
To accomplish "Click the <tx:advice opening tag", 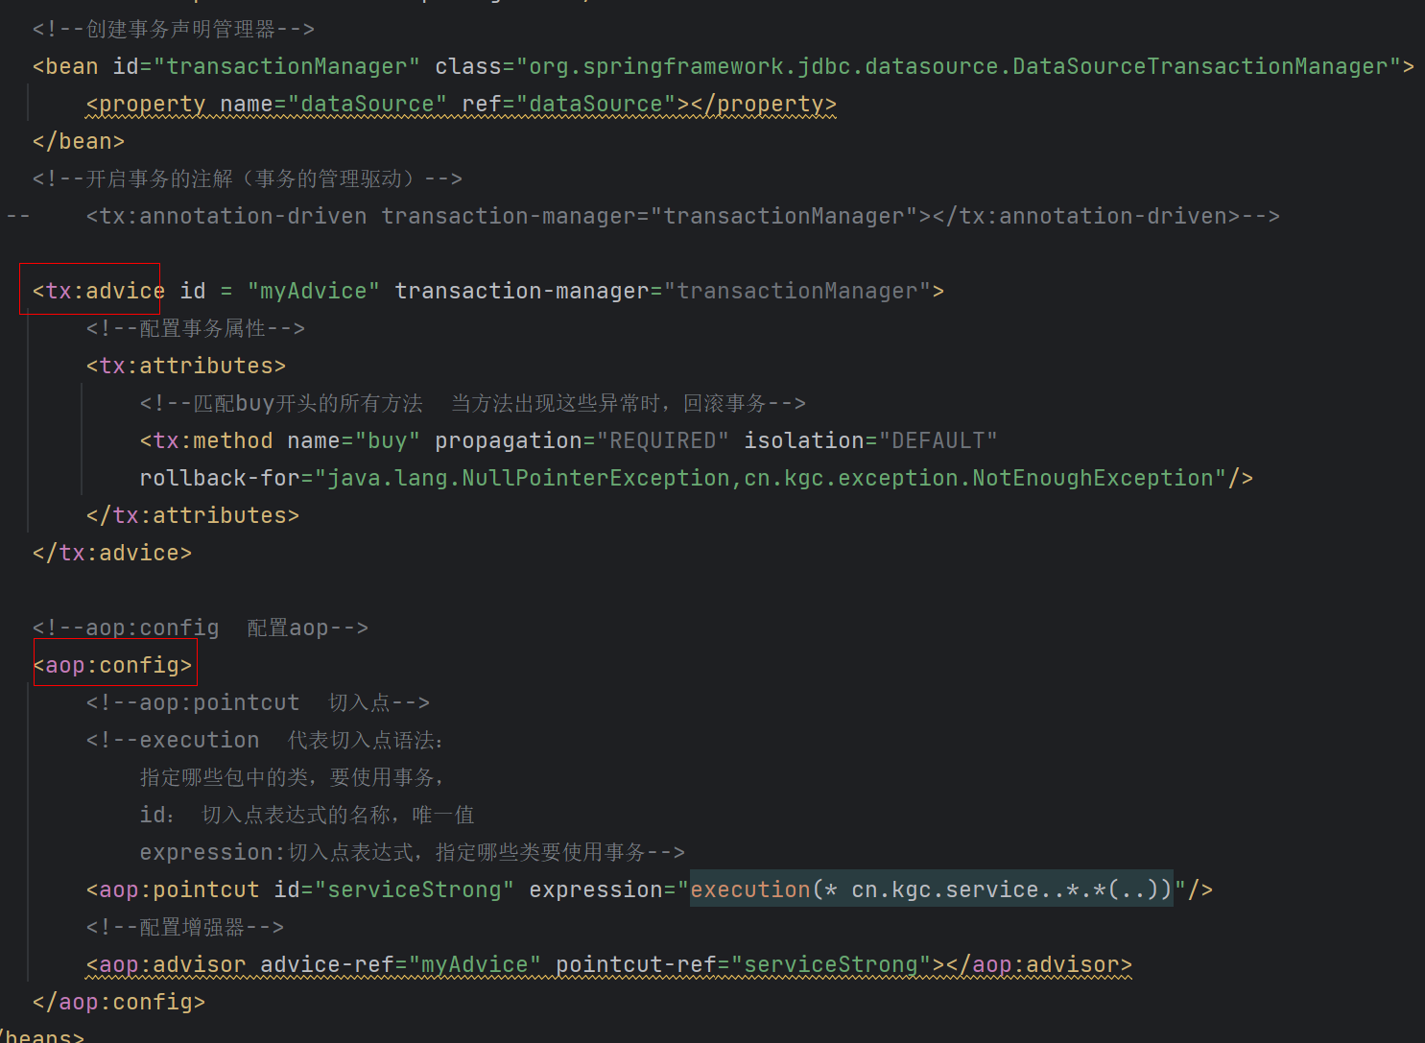I will (98, 291).
